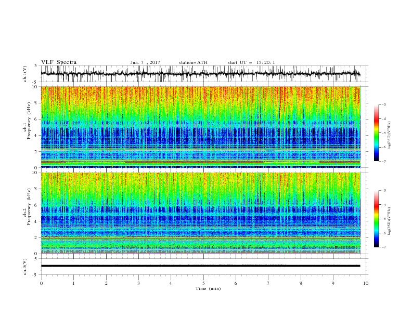Click the "VLF Spectra" plot title
This screenshot has height=318, width=412.
click(59, 62)
